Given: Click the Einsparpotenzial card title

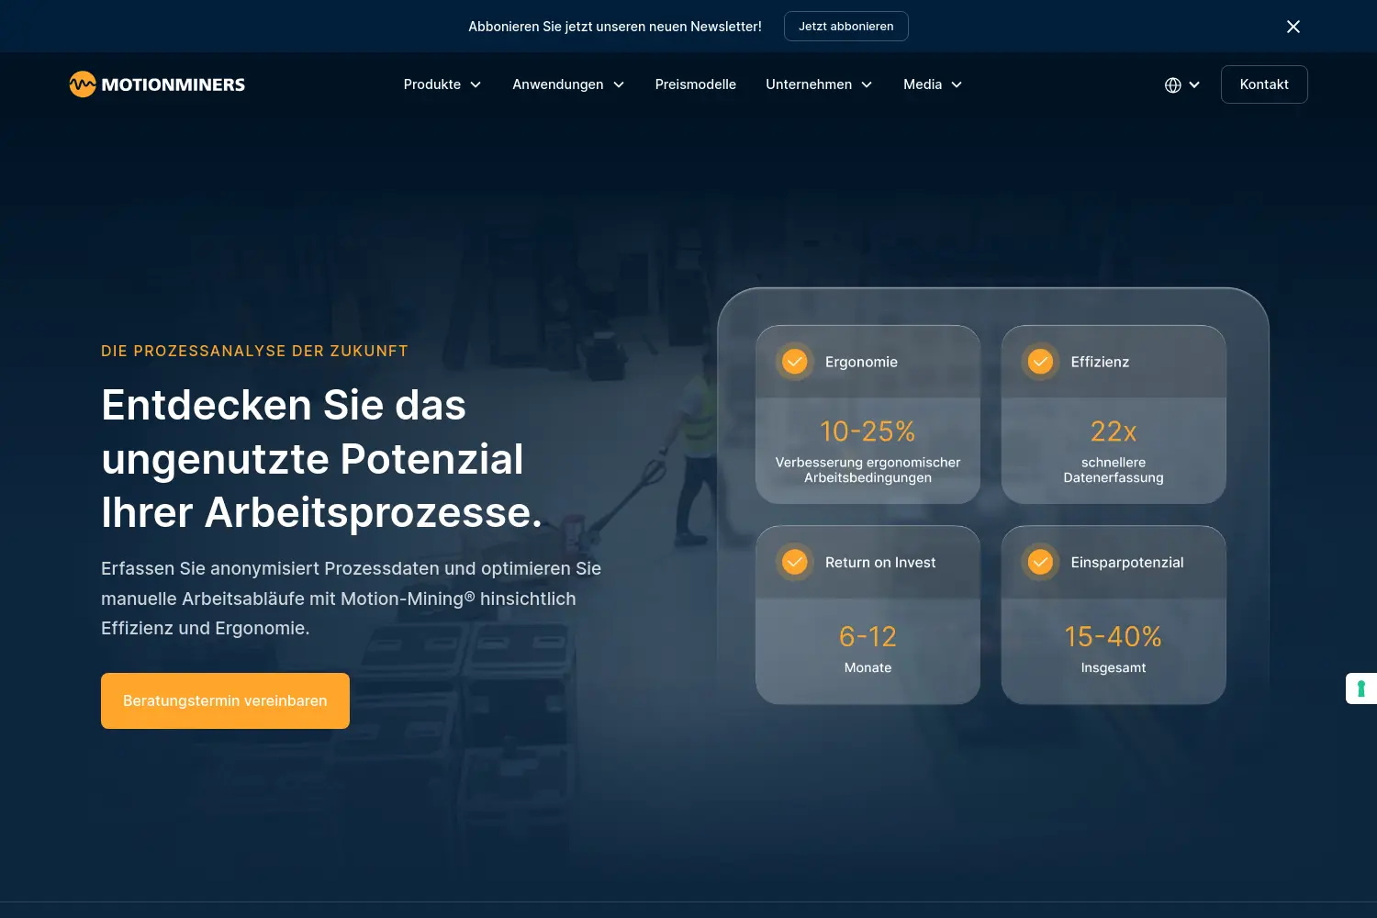Looking at the screenshot, I should (1127, 562).
